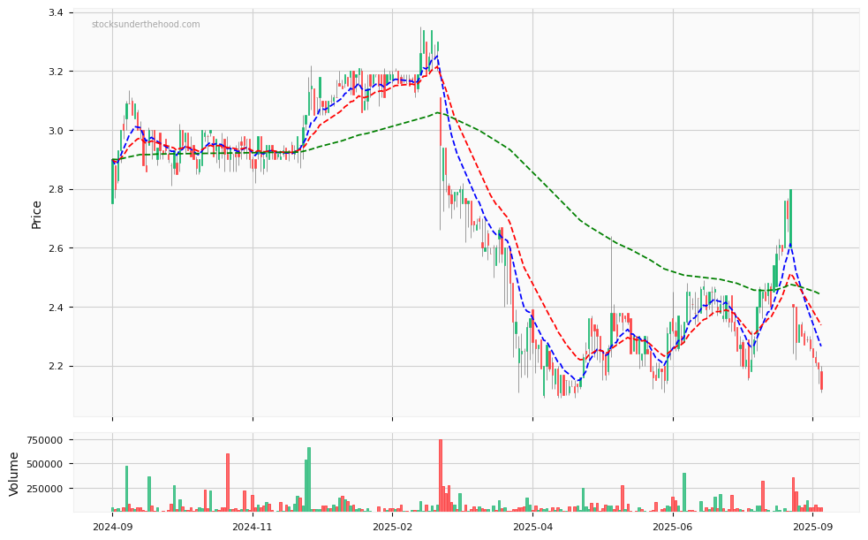
Task: Select the 500000 volume axis label
Action: click(45, 464)
